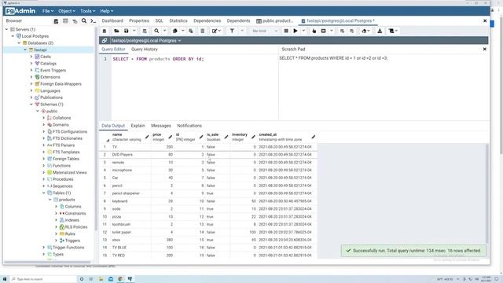The height and width of the screenshot is (283, 503).
Task: Click in the Scratch Pad text area
Action: coord(384,86)
